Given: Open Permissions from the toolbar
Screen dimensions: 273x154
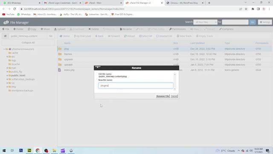Looking at the screenshot, I should pyautogui.click(x=177, y=29).
